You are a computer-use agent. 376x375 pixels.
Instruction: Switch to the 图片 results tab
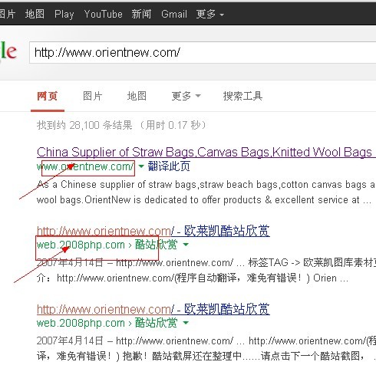93,97
